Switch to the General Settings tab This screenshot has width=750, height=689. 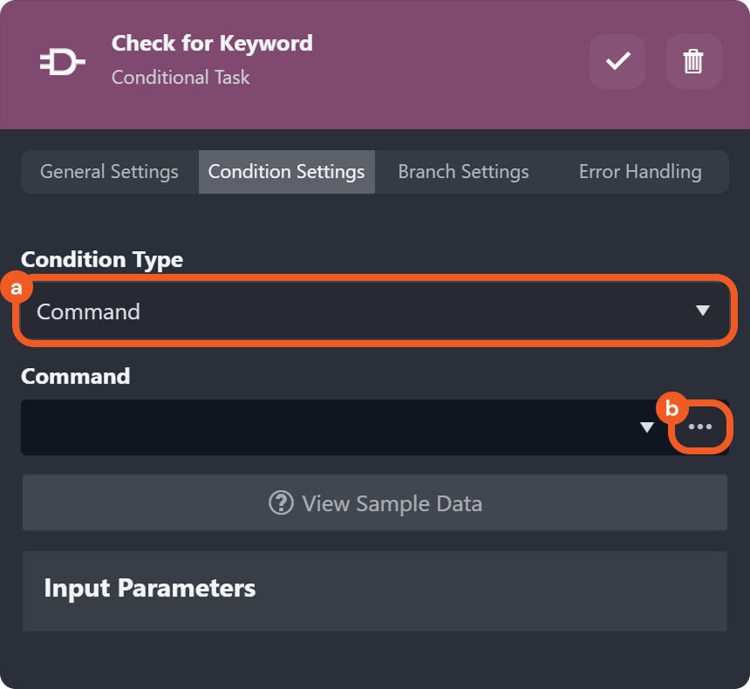pyautogui.click(x=109, y=172)
